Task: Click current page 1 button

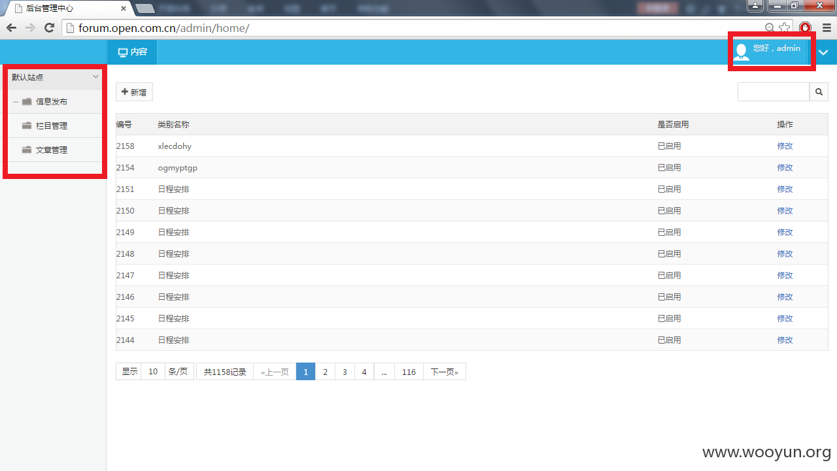Action: (x=305, y=372)
